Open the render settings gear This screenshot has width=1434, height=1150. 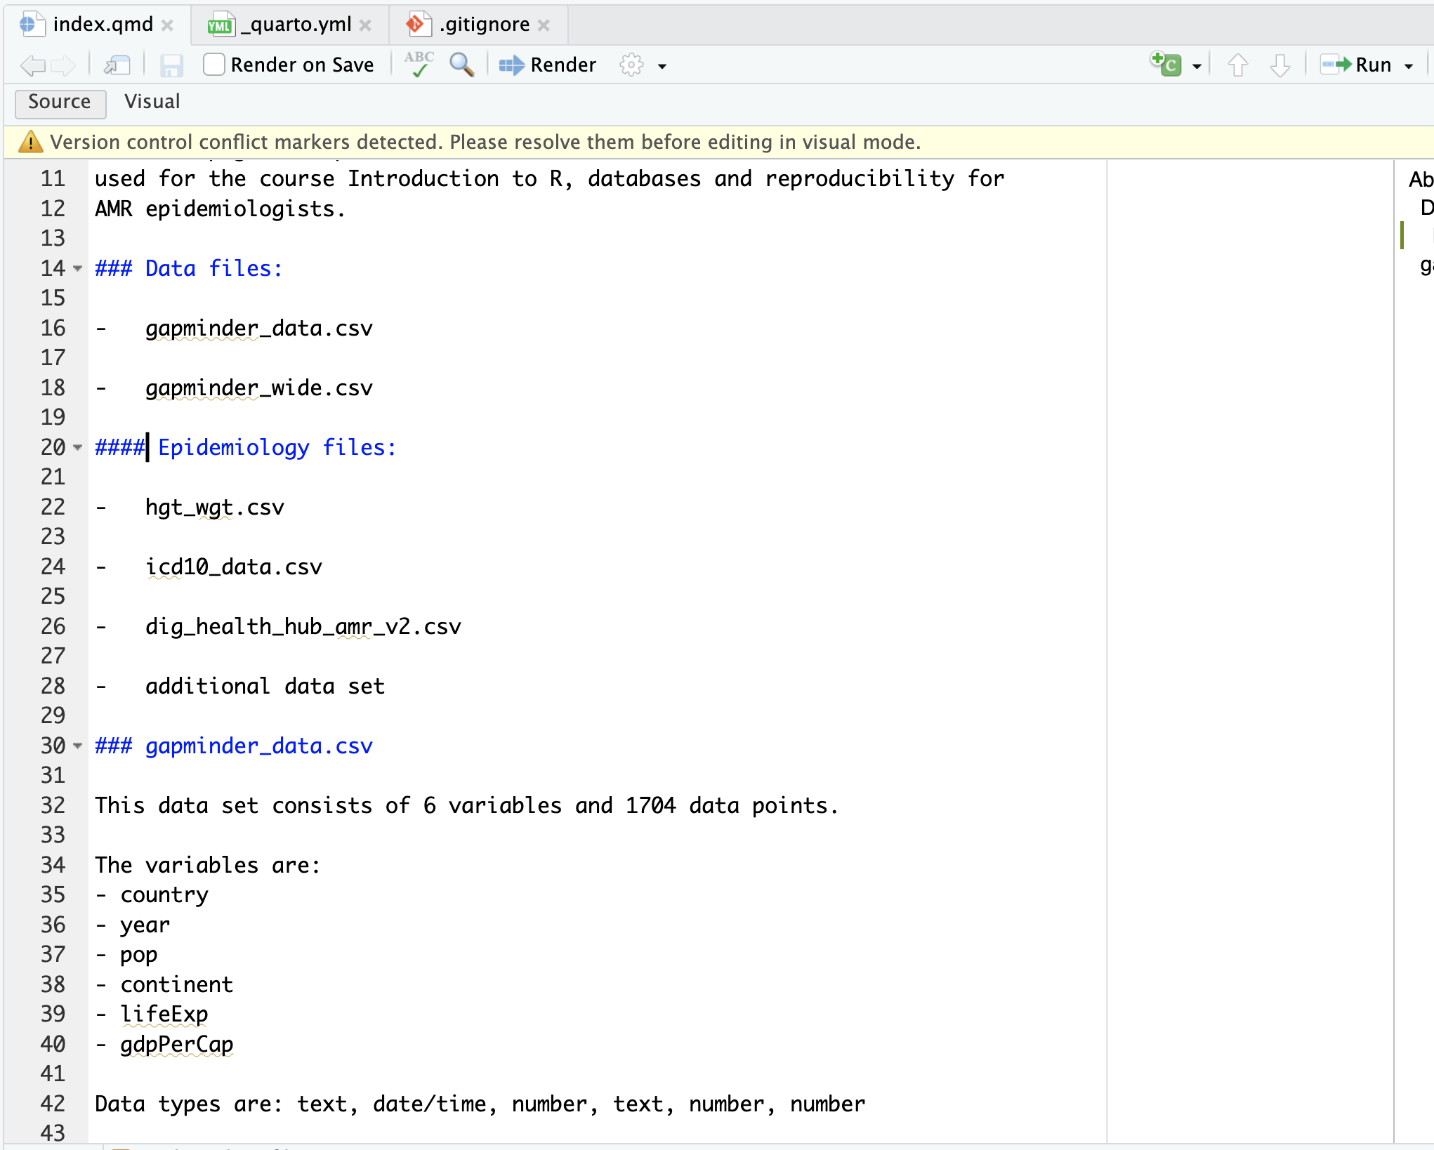[x=631, y=65]
